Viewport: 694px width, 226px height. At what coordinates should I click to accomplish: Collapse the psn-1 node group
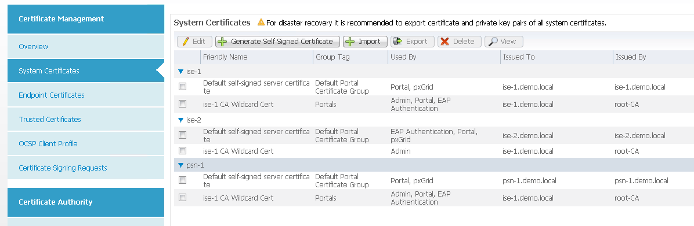point(180,165)
